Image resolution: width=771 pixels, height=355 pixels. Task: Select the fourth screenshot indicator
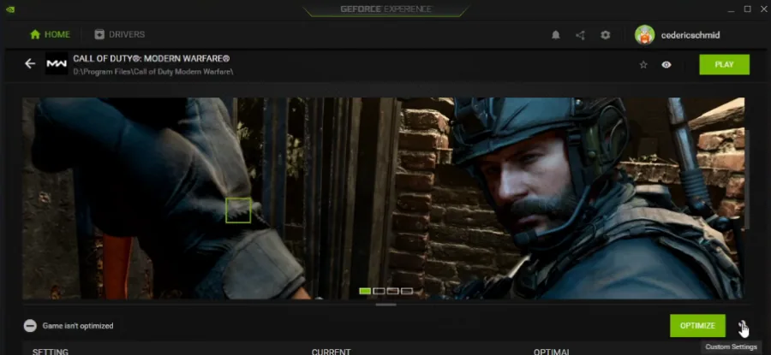pyautogui.click(x=407, y=291)
